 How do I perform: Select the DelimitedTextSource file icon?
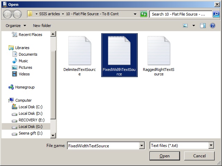pyautogui.click(x=80, y=50)
